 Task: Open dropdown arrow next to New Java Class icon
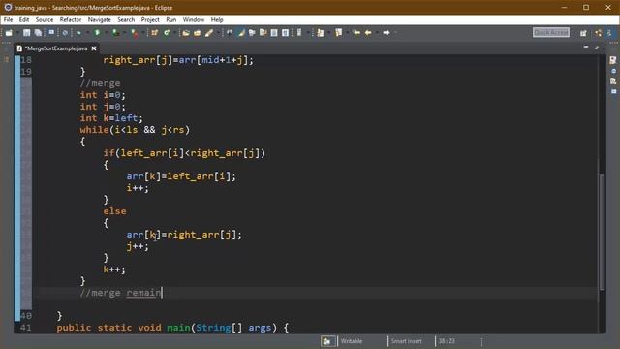click(x=174, y=33)
